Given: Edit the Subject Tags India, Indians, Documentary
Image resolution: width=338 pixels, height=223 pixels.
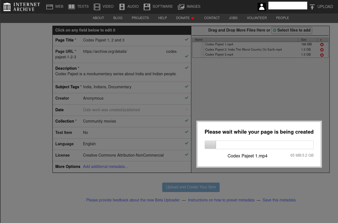Looking at the screenshot, I should [107, 87].
